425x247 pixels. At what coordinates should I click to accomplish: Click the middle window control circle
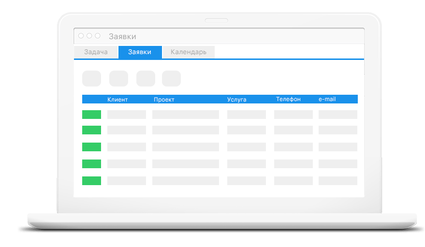(x=89, y=36)
